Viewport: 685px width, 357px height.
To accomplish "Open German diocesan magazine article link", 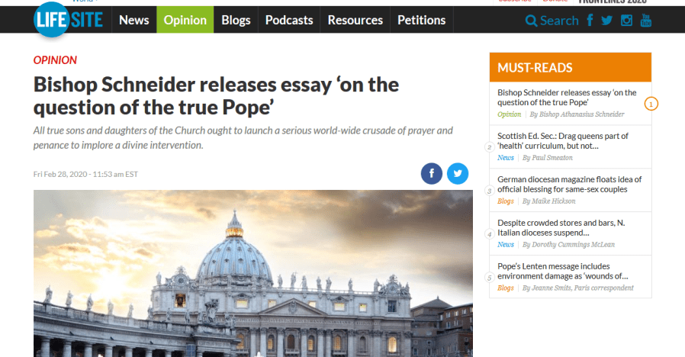I will (569, 185).
